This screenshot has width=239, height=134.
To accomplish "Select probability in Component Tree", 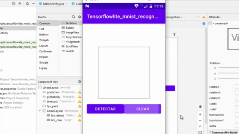I will (53, 97).
